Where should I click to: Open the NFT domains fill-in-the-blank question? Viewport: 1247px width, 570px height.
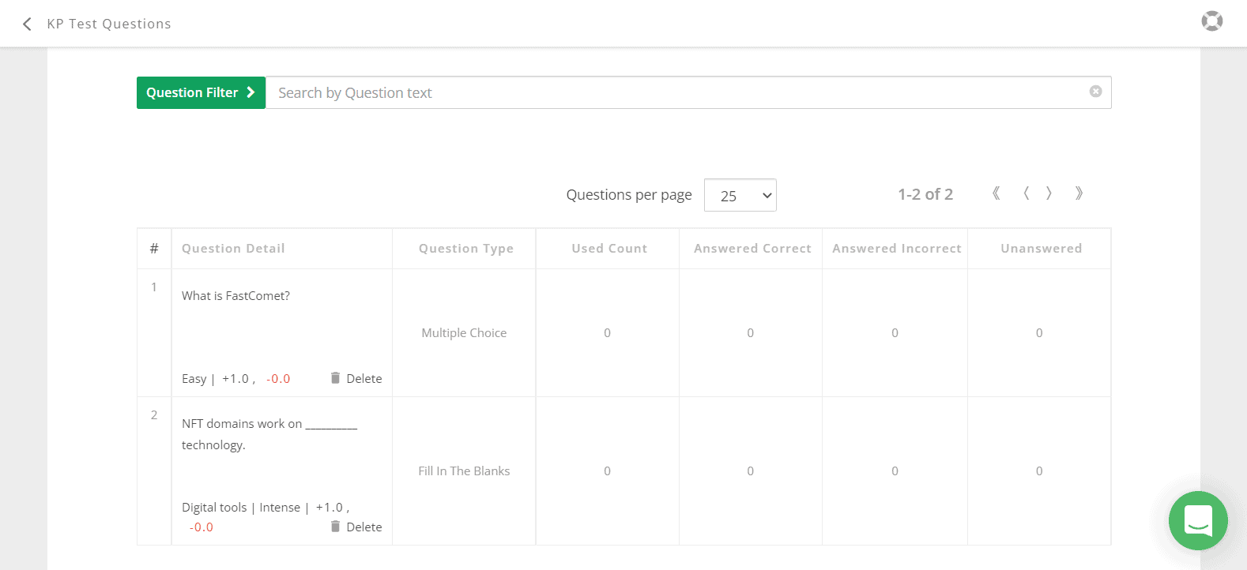[269, 424]
